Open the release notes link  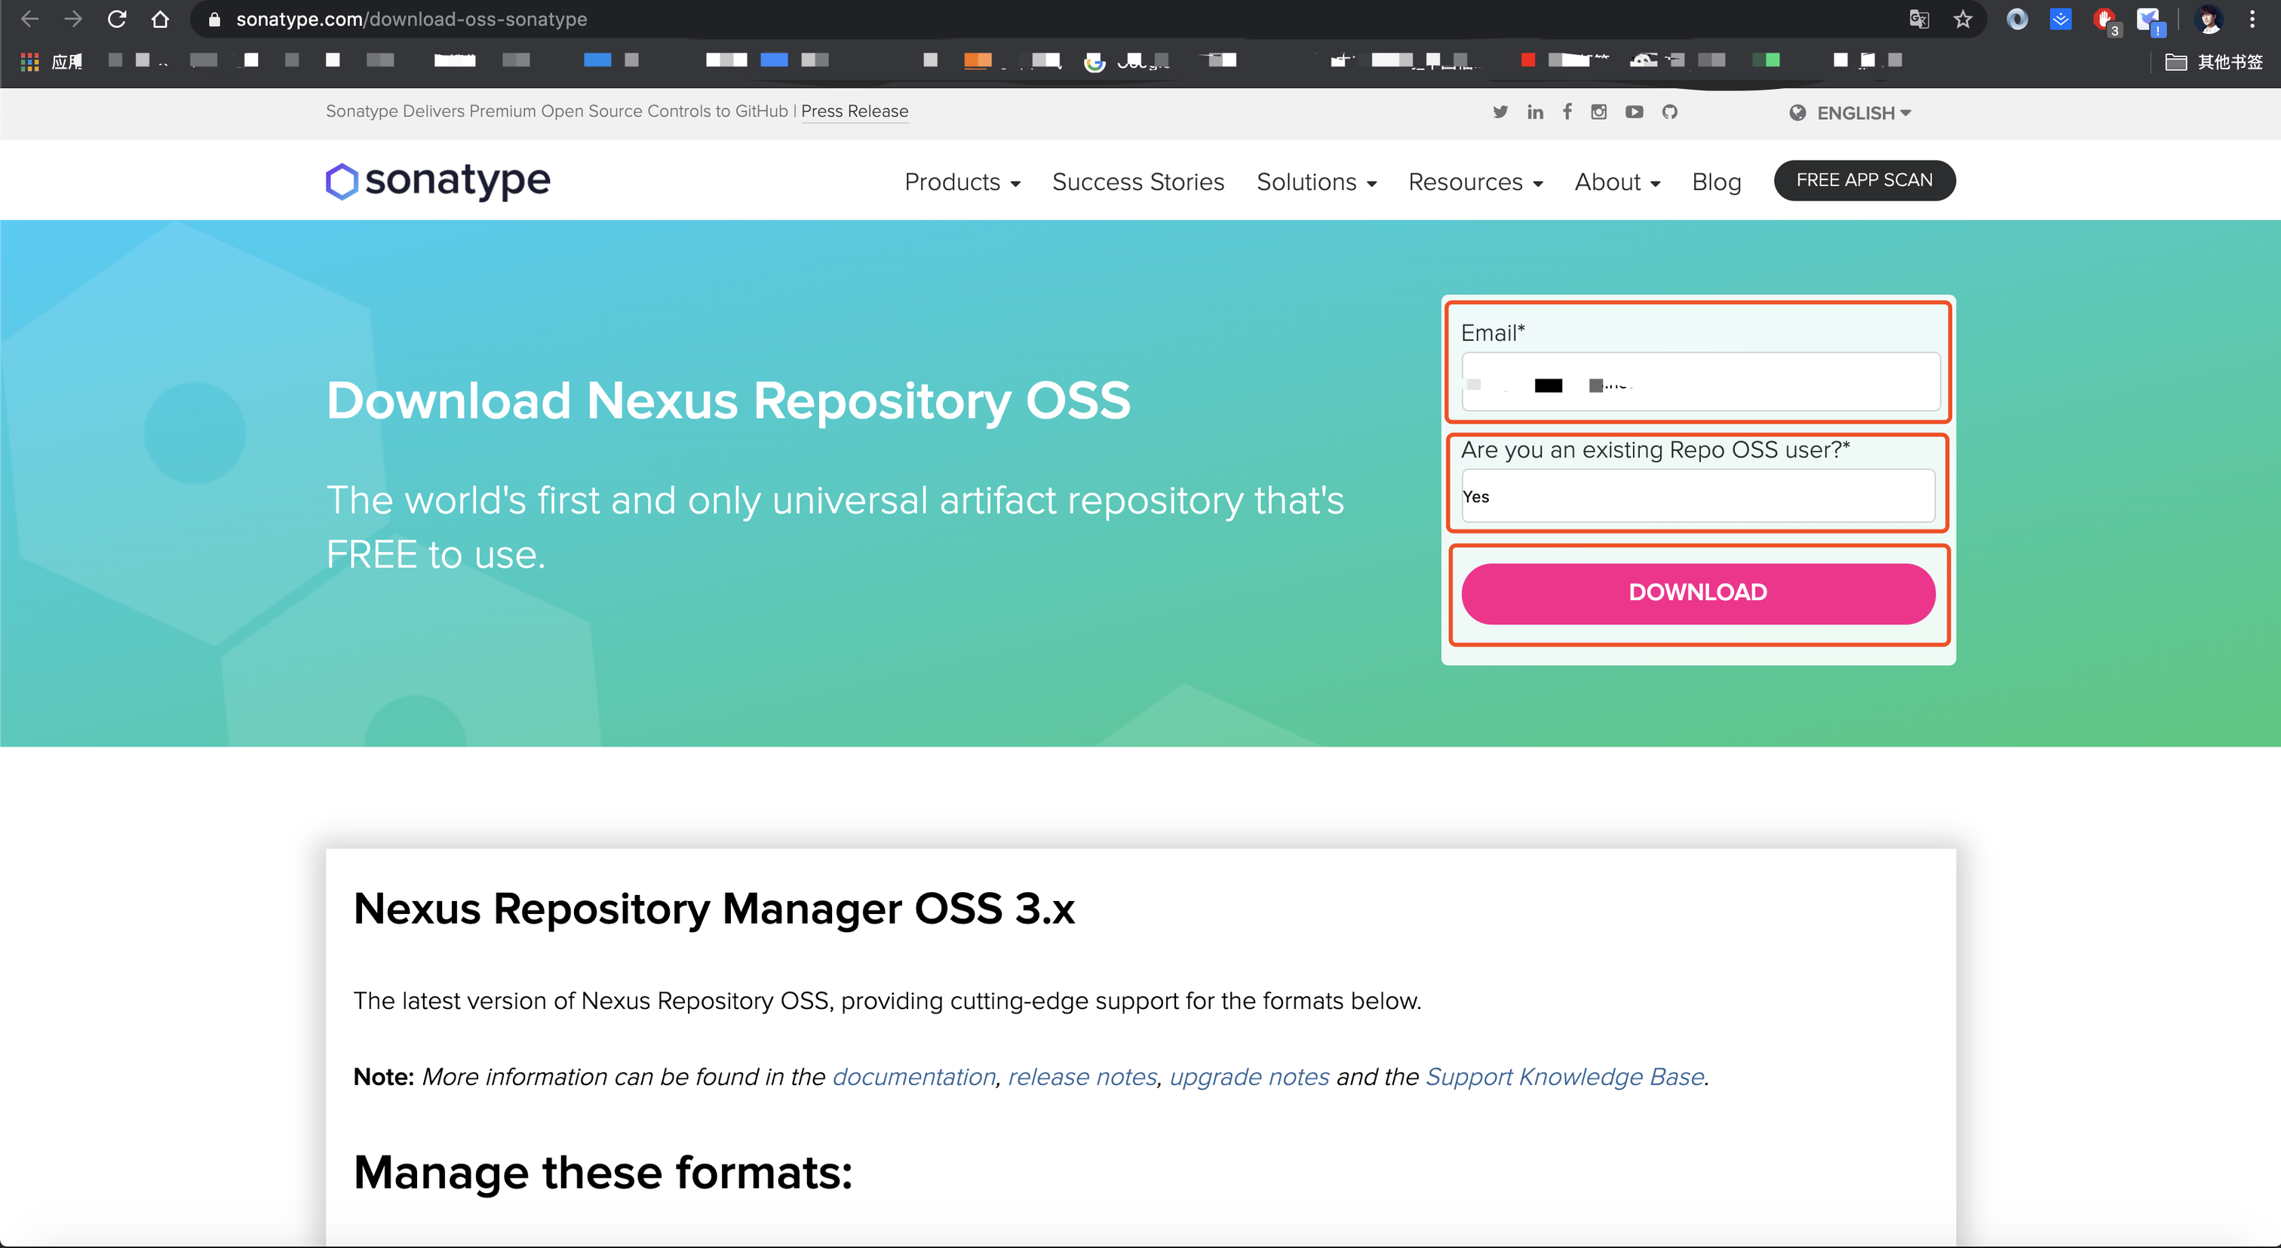point(1082,1076)
